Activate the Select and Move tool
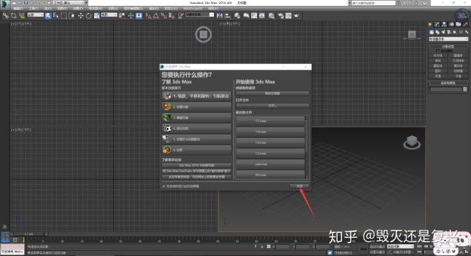The image size is (471, 256). [80, 16]
